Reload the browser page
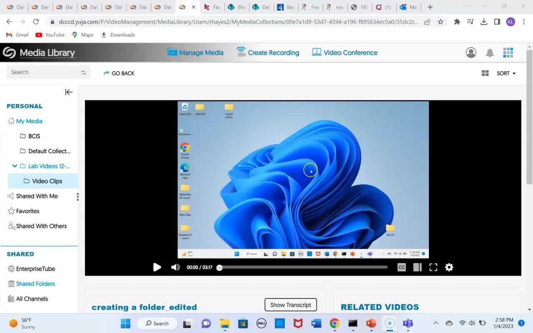 point(36,22)
